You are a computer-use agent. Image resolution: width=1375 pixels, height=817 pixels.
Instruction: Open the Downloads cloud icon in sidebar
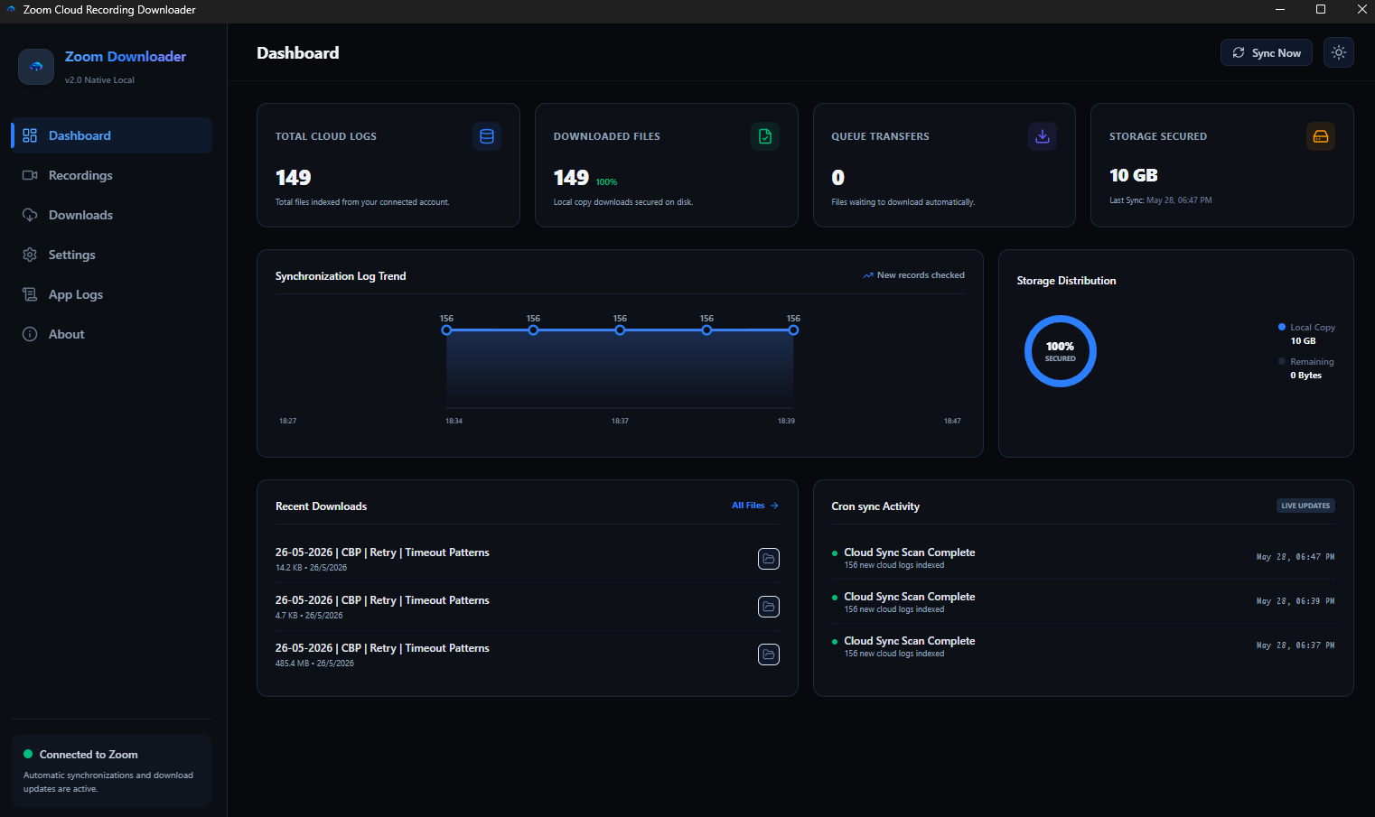pyautogui.click(x=30, y=215)
